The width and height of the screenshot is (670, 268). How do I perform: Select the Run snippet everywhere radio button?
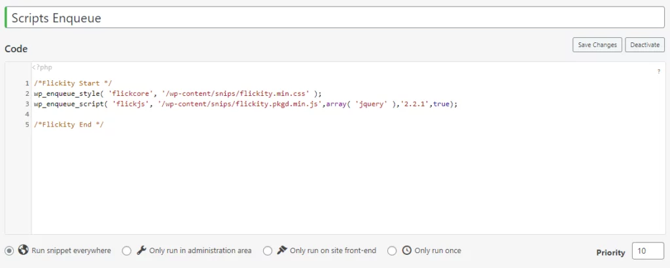9,251
